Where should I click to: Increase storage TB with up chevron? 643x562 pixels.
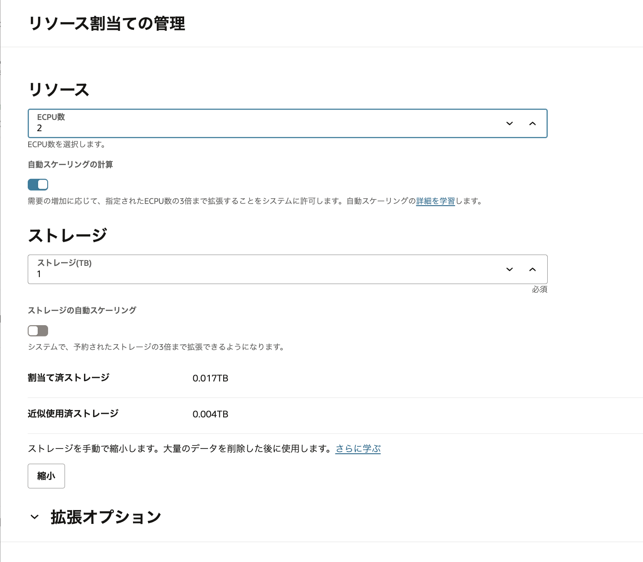point(533,269)
